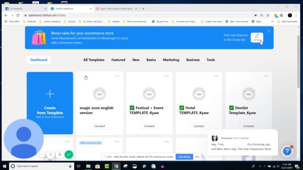Connect the Dentist Template_Kyaw bot
303x170 pixels.
coord(249,126)
